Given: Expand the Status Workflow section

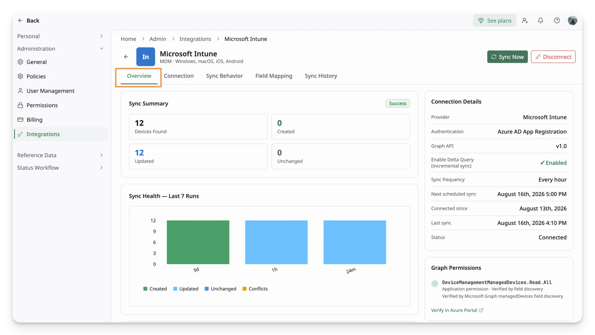Looking at the screenshot, I should (x=101, y=168).
